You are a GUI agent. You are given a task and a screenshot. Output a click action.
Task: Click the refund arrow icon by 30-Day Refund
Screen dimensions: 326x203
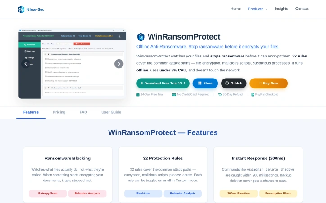click(220, 95)
